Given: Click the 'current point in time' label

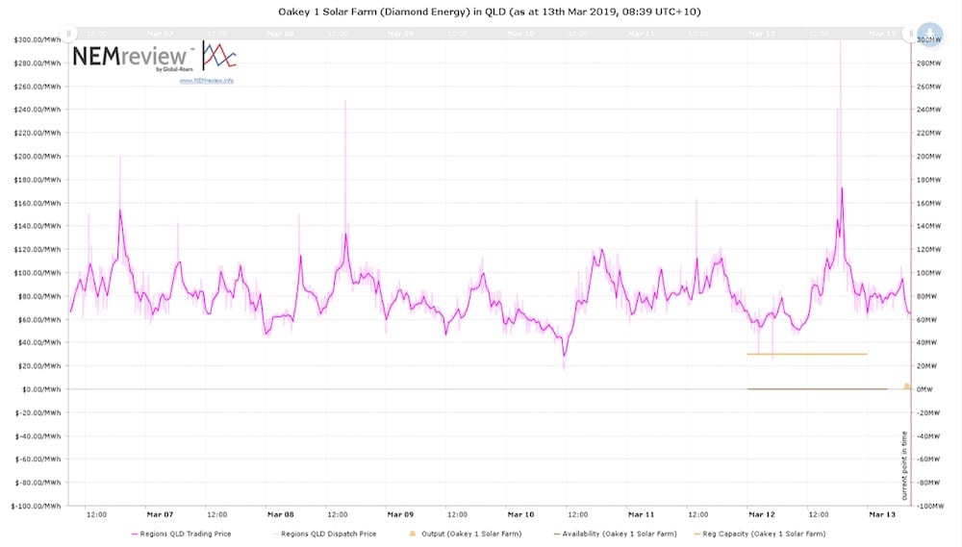Looking at the screenshot, I should [x=903, y=466].
